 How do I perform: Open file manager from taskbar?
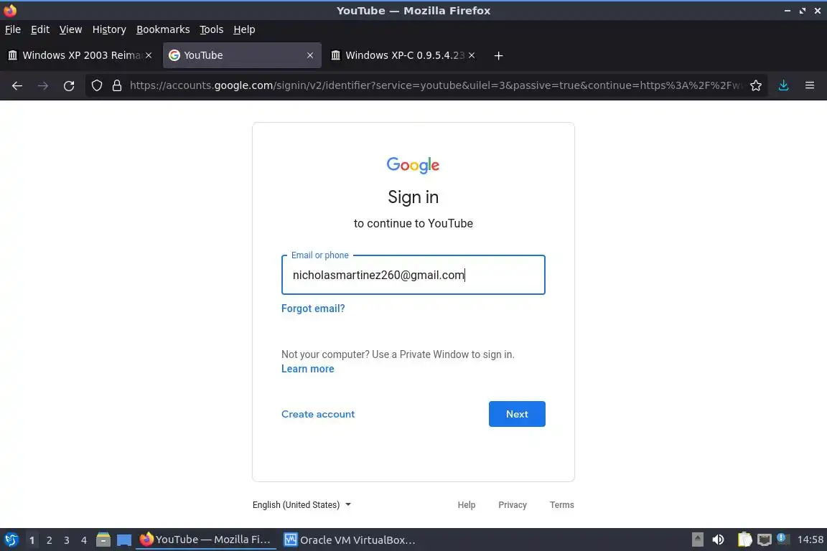pos(103,540)
